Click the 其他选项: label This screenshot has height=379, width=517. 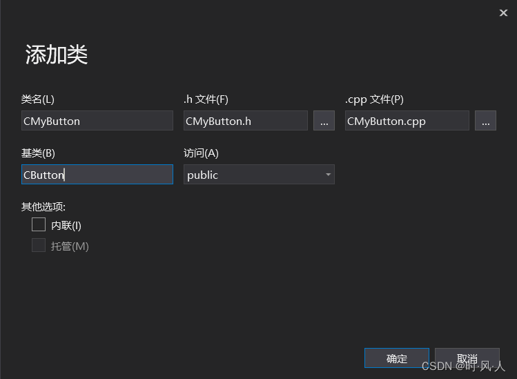click(43, 207)
